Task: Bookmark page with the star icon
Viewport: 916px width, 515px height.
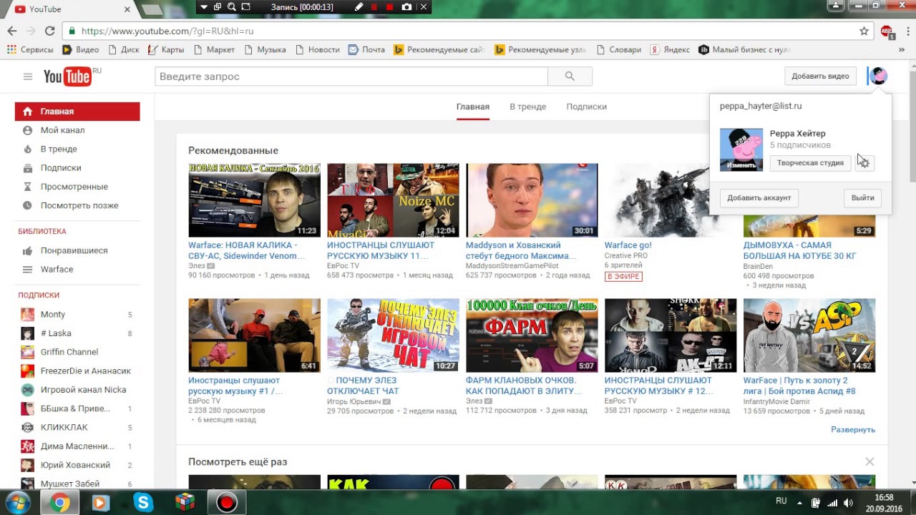Action: (x=864, y=31)
